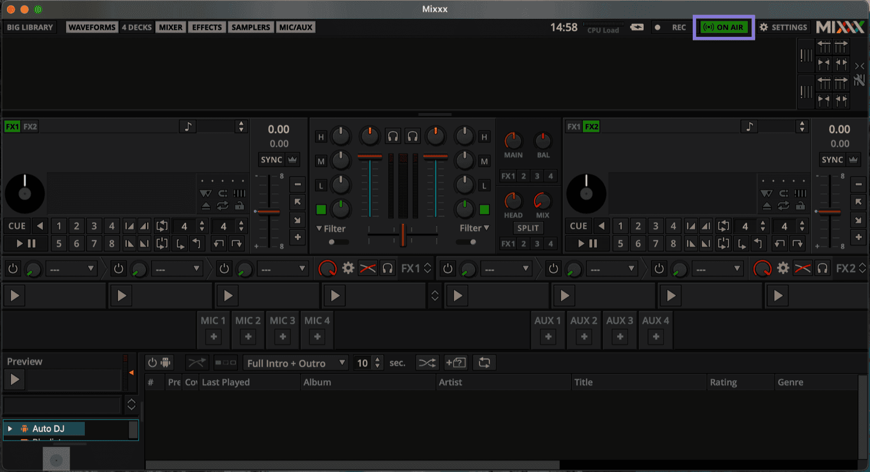Toggle repeat arrows icon on left deck
Image resolution: width=870 pixels, height=472 pixels.
point(222,206)
